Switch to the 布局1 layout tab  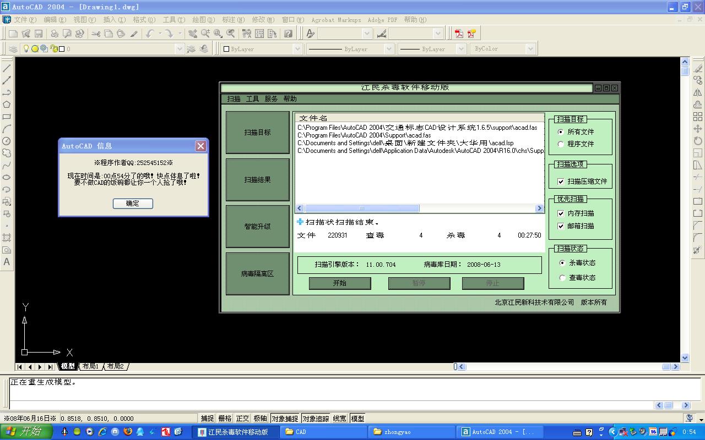(90, 366)
